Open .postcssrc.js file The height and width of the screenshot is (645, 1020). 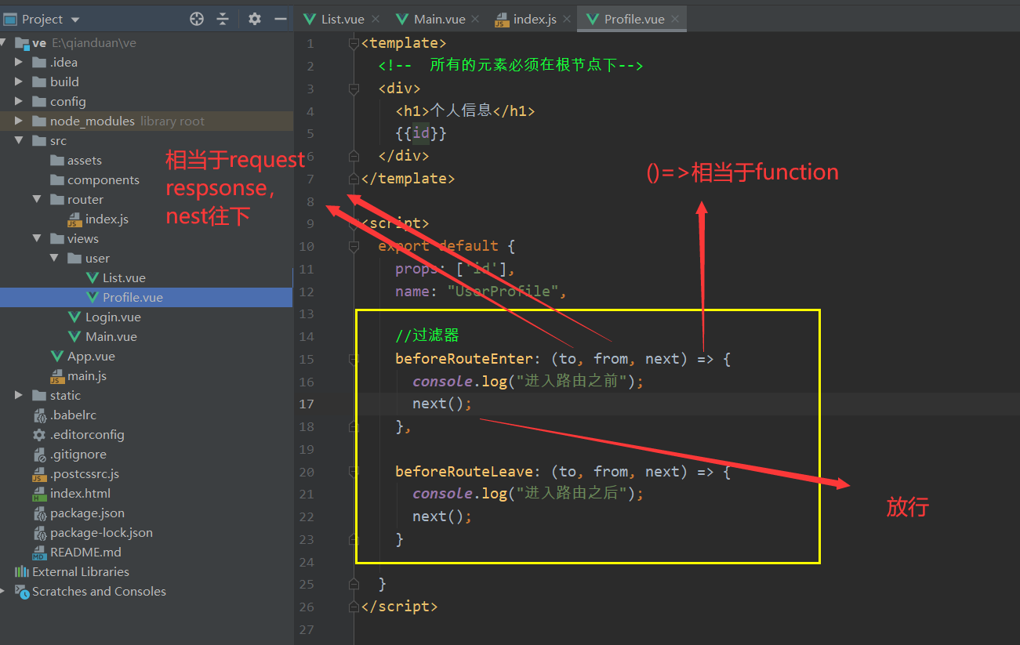[x=85, y=474]
